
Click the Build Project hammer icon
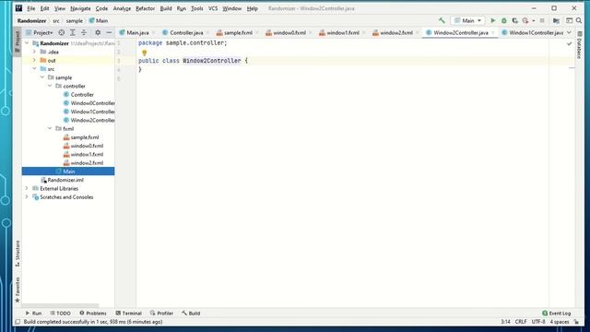point(442,20)
